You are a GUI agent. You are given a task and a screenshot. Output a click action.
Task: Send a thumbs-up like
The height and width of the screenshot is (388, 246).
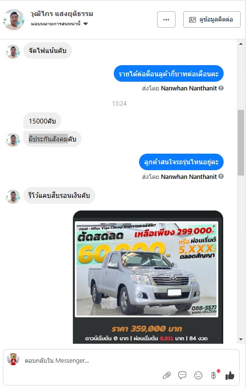230,375
